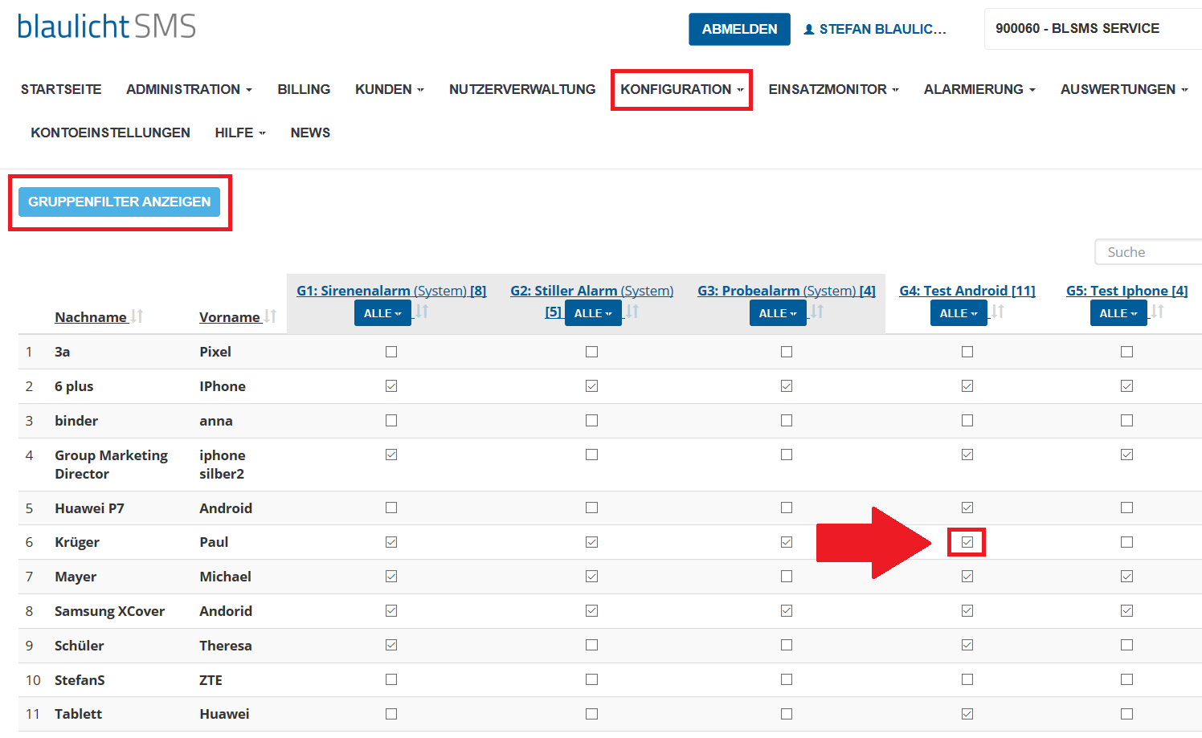
Task: Check G2 Stiller Alarm for Schüler Theresa
Action: tap(592, 645)
